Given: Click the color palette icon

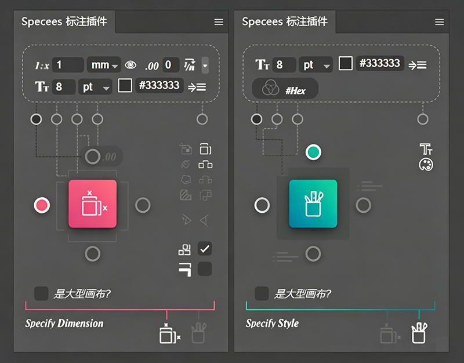Looking at the screenshot, I should pyautogui.click(x=426, y=165).
